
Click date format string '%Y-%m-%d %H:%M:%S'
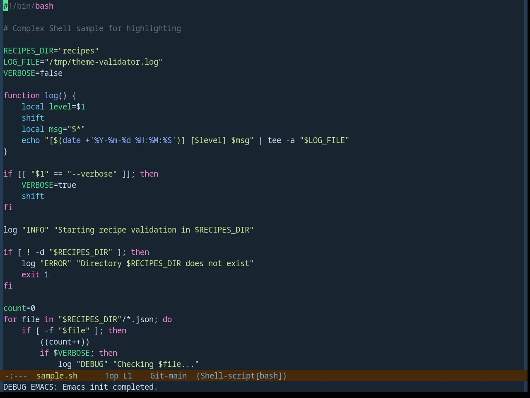tap(133, 140)
